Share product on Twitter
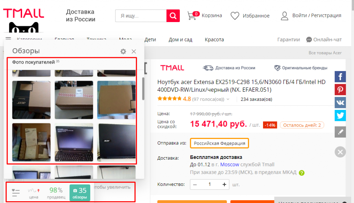This screenshot has height=203, width=354. pyautogui.click(x=340, y=115)
